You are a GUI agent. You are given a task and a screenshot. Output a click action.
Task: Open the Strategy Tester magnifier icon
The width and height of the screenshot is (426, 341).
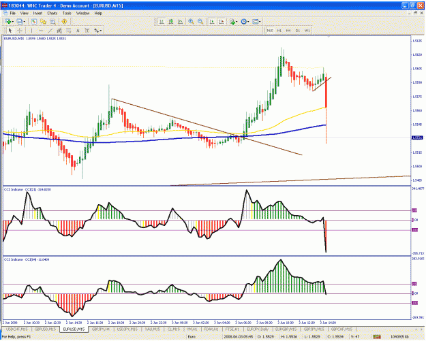click(52, 21)
